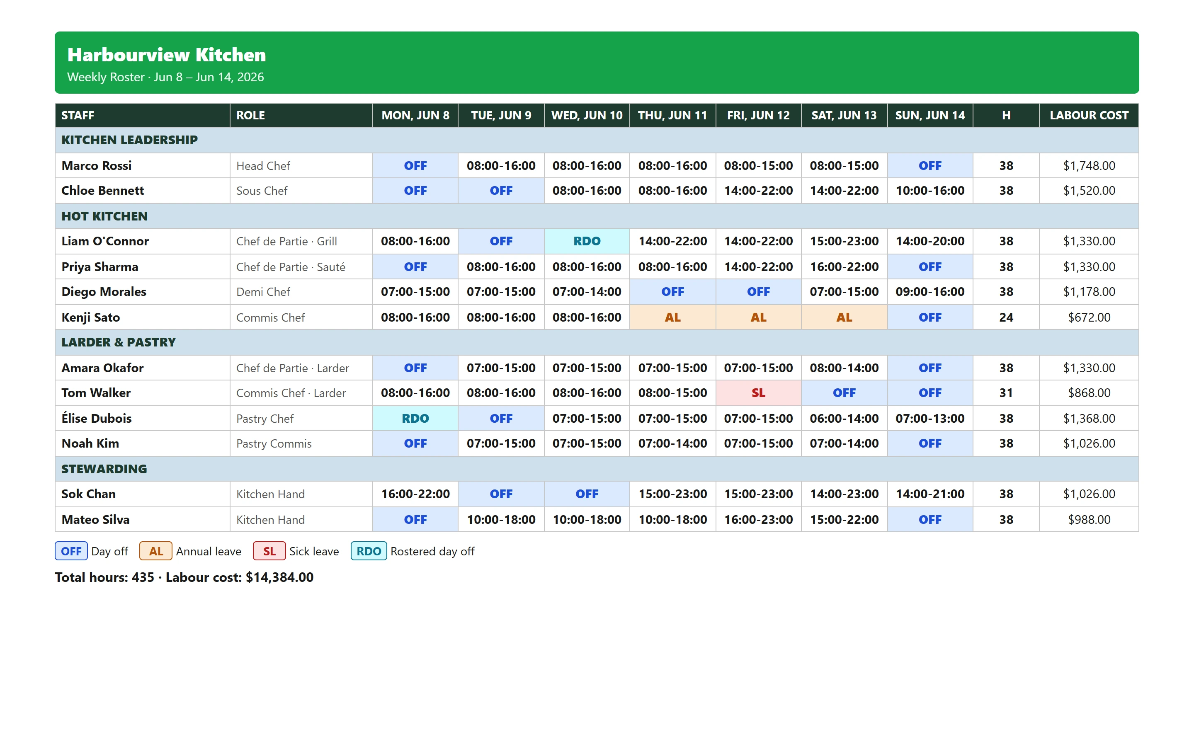
Task: Click the SAT, JUN 13 column header
Action: tap(844, 116)
